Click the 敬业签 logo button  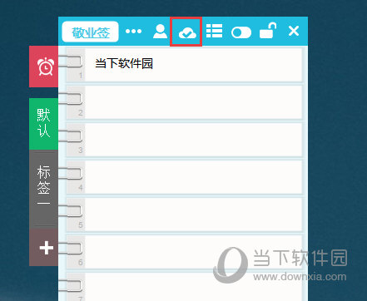(90, 32)
